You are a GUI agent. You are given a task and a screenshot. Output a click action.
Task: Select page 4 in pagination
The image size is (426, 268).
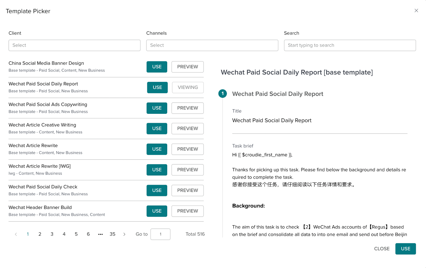click(x=64, y=234)
